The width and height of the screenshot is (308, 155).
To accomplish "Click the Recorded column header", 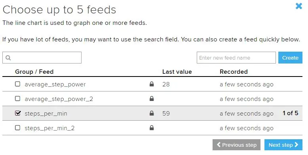I will 234,72.
